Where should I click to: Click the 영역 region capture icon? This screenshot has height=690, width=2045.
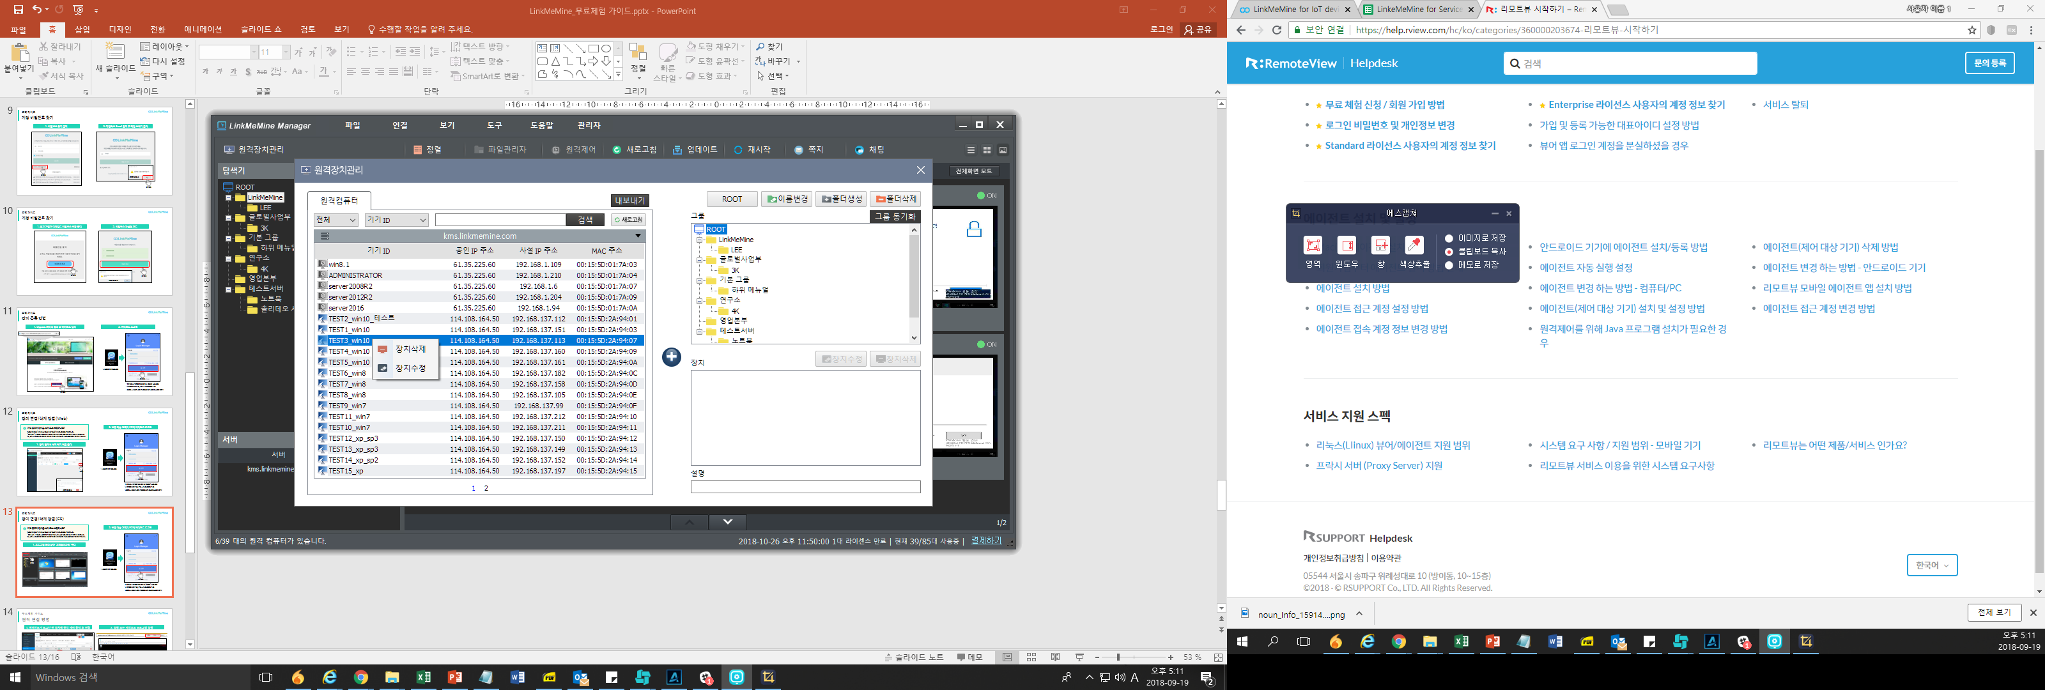[1313, 245]
